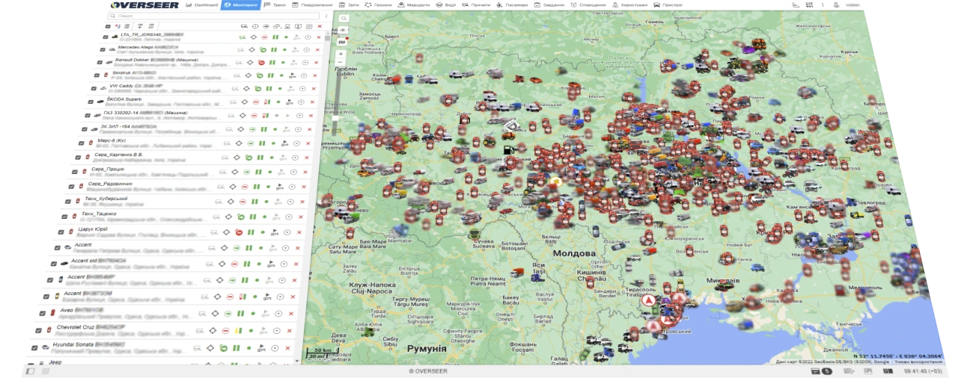Toggle the ГАЗ 330202-14 unit checkbox
This screenshot has width=970, height=378.
88,116
